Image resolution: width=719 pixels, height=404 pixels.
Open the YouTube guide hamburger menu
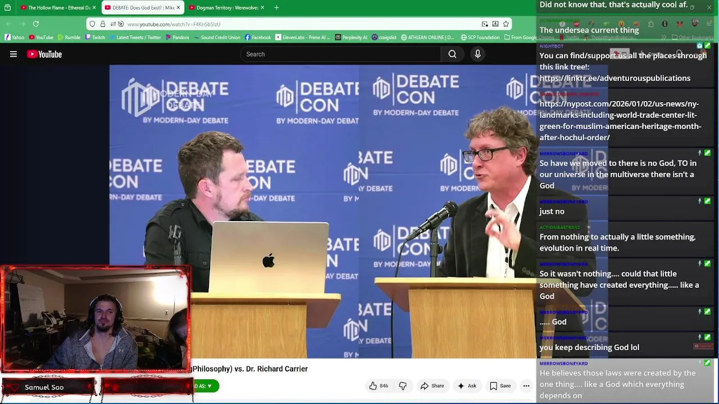point(13,54)
